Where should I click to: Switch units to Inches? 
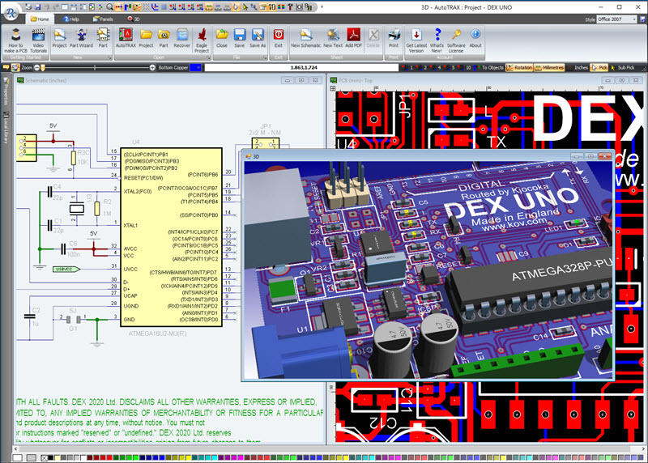[578, 68]
